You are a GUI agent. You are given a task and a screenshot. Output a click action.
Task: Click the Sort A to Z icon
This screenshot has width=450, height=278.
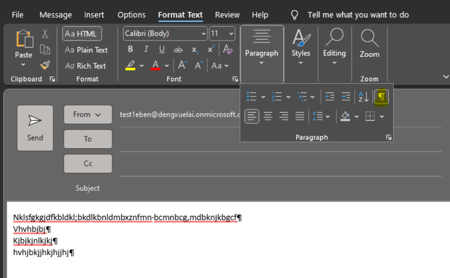(x=363, y=97)
